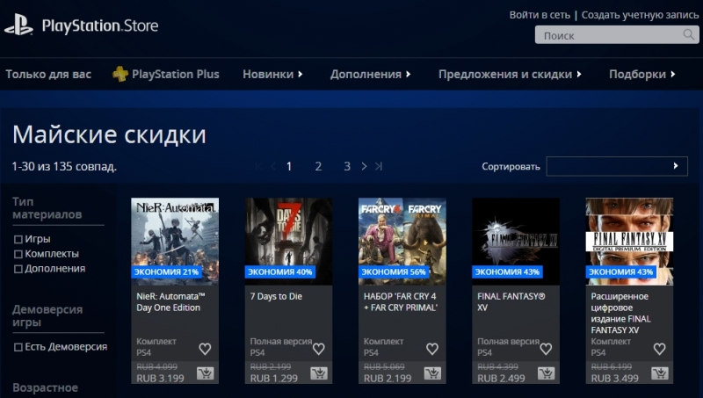
Task: Click Демоверсия игры filter heading
Action: 47,315
